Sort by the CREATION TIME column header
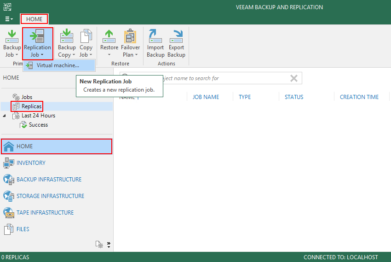 (x=359, y=97)
